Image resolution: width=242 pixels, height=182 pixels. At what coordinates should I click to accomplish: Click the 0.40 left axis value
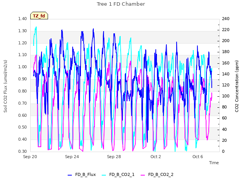23,140
